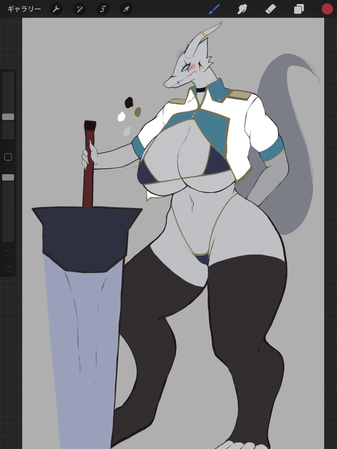
Task: Open the Adjustments magic wand menu
Action: coord(79,9)
